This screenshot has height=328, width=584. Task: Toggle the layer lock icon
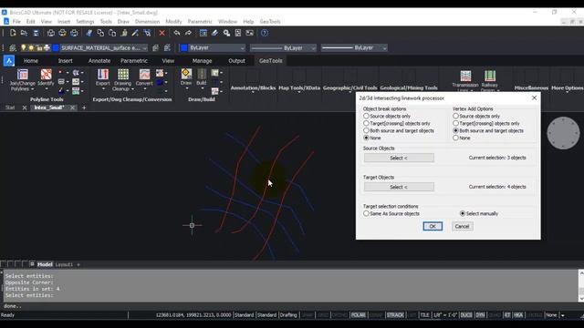(x=39, y=47)
